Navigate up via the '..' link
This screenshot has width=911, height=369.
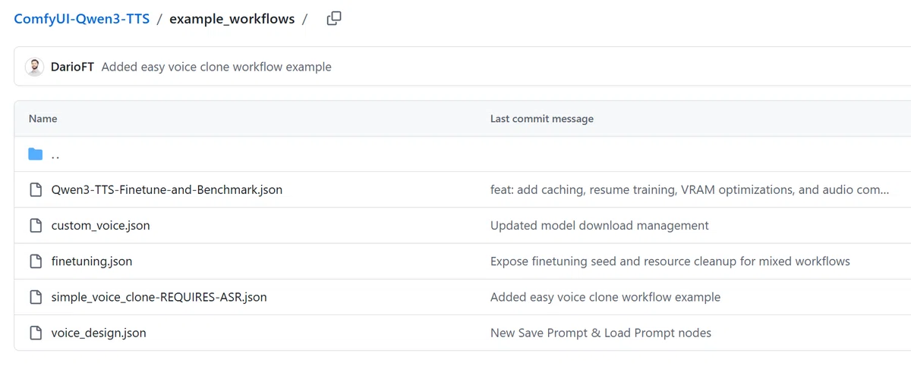[55, 155]
